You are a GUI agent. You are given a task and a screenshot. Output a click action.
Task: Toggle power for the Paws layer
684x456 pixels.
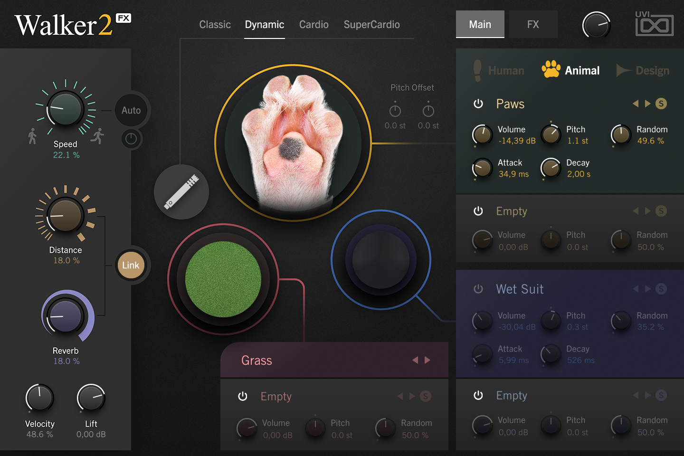click(x=478, y=104)
